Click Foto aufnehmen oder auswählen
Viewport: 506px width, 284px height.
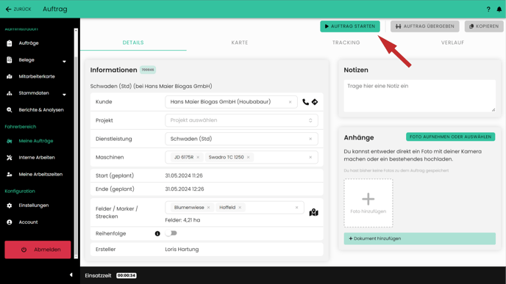(451, 136)
